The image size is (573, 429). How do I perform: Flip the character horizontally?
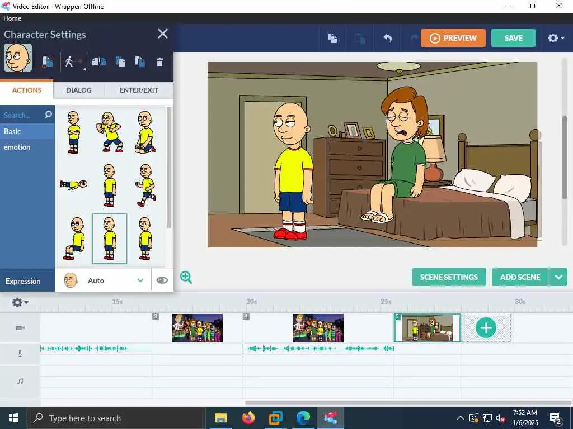[x=99, y=61]
